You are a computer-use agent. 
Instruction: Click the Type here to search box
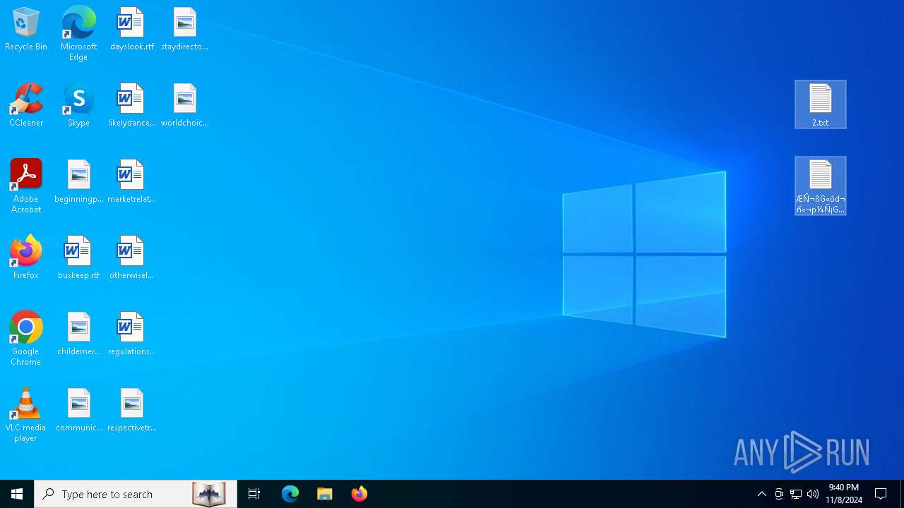point(136,494)
